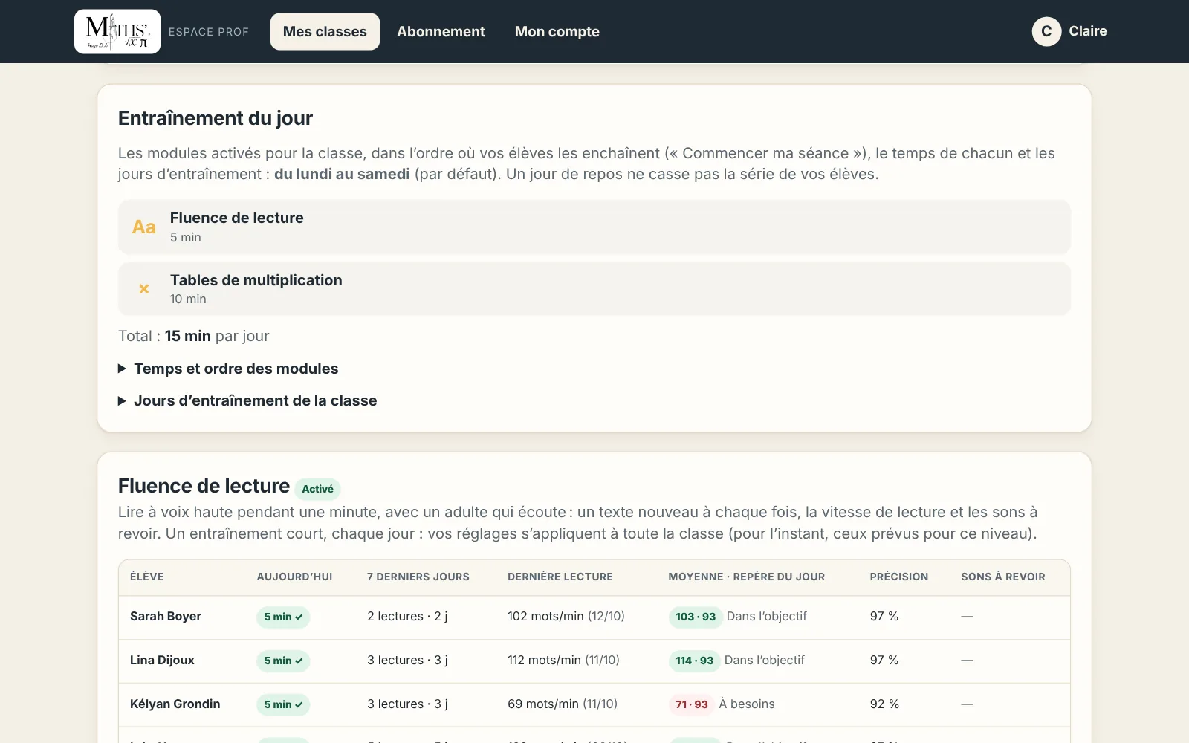The image size is (1189, 743).
Task: Click 112 mots/min (11/10) cell
Action: (x=563, y=660)
